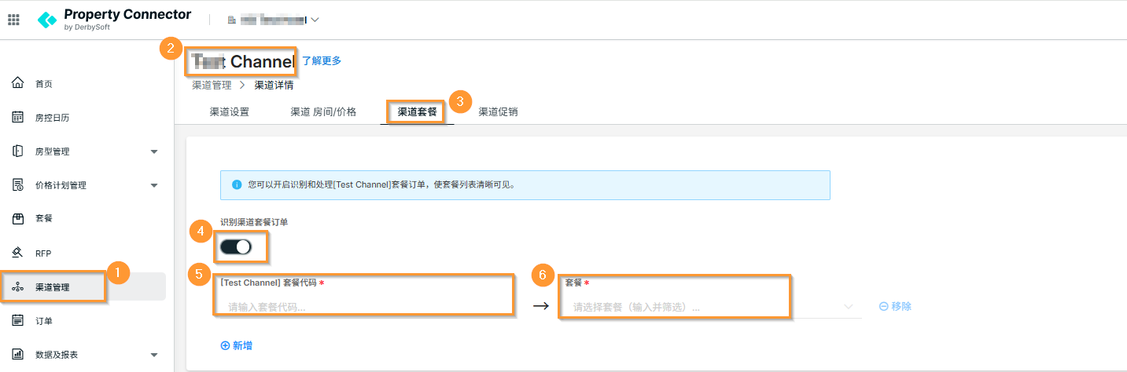Click the gavel icon beside RFP
Viewport: 1127px width, 372px height.
[x=17, y=253]
